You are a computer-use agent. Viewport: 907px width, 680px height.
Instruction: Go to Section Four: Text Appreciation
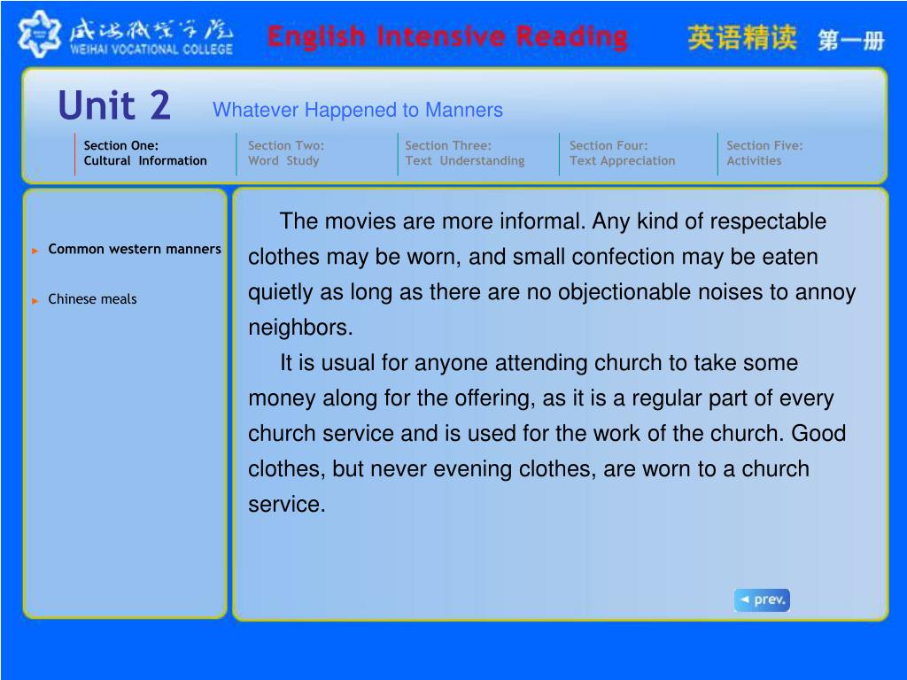coord(622,153)
